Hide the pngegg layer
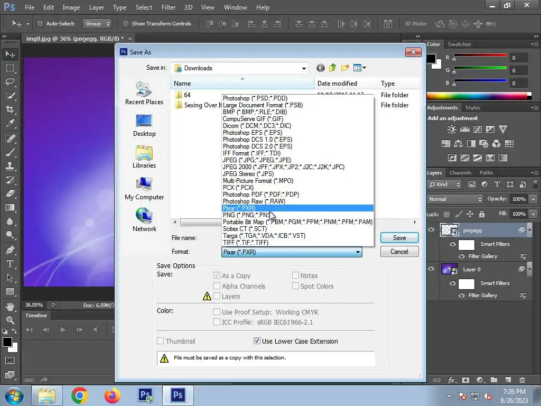Viewport: 541px width, 406px height. point(431,229)
